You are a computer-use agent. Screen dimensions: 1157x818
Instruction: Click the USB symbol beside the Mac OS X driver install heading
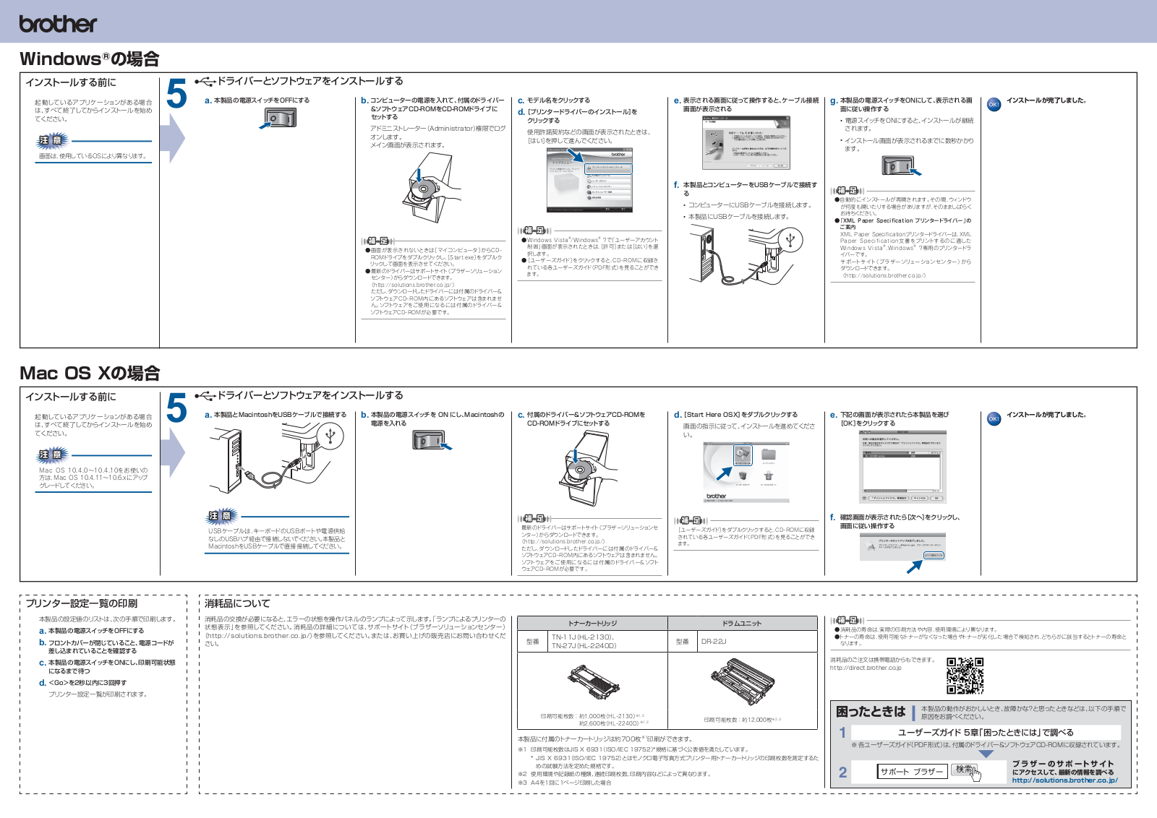pos(205,395)
